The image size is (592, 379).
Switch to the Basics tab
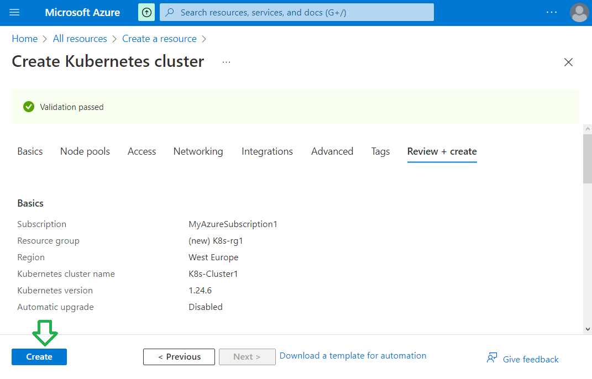30,151
